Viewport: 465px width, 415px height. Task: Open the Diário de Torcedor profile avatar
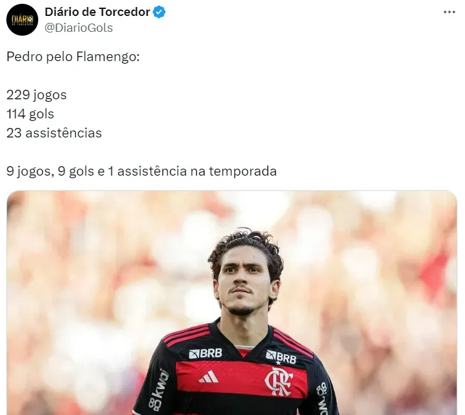[x=22, y=20]
